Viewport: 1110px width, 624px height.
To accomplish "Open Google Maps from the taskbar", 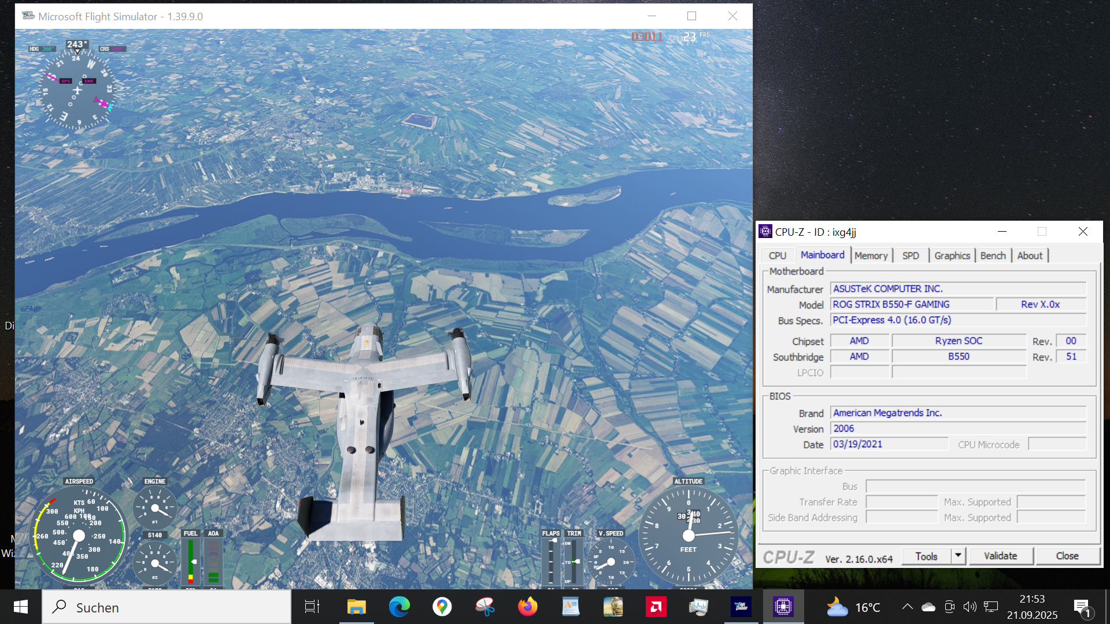I will tap(442, 607).
